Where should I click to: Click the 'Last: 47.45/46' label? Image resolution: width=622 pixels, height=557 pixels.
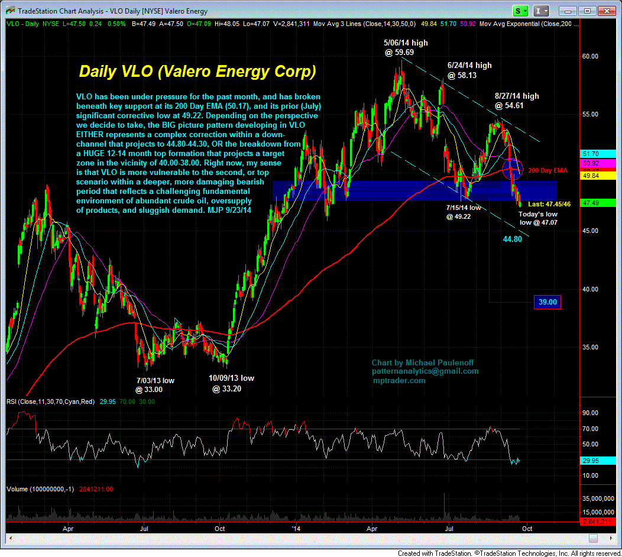[549, 205]
